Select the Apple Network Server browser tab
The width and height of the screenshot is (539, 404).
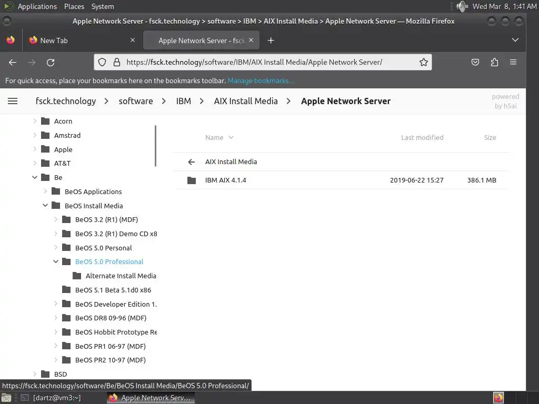(201, 40)
